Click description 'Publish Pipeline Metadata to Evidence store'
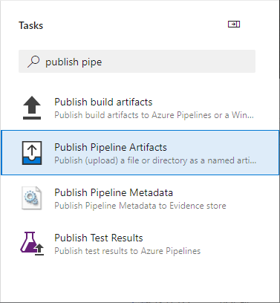 tap(140, 206)
